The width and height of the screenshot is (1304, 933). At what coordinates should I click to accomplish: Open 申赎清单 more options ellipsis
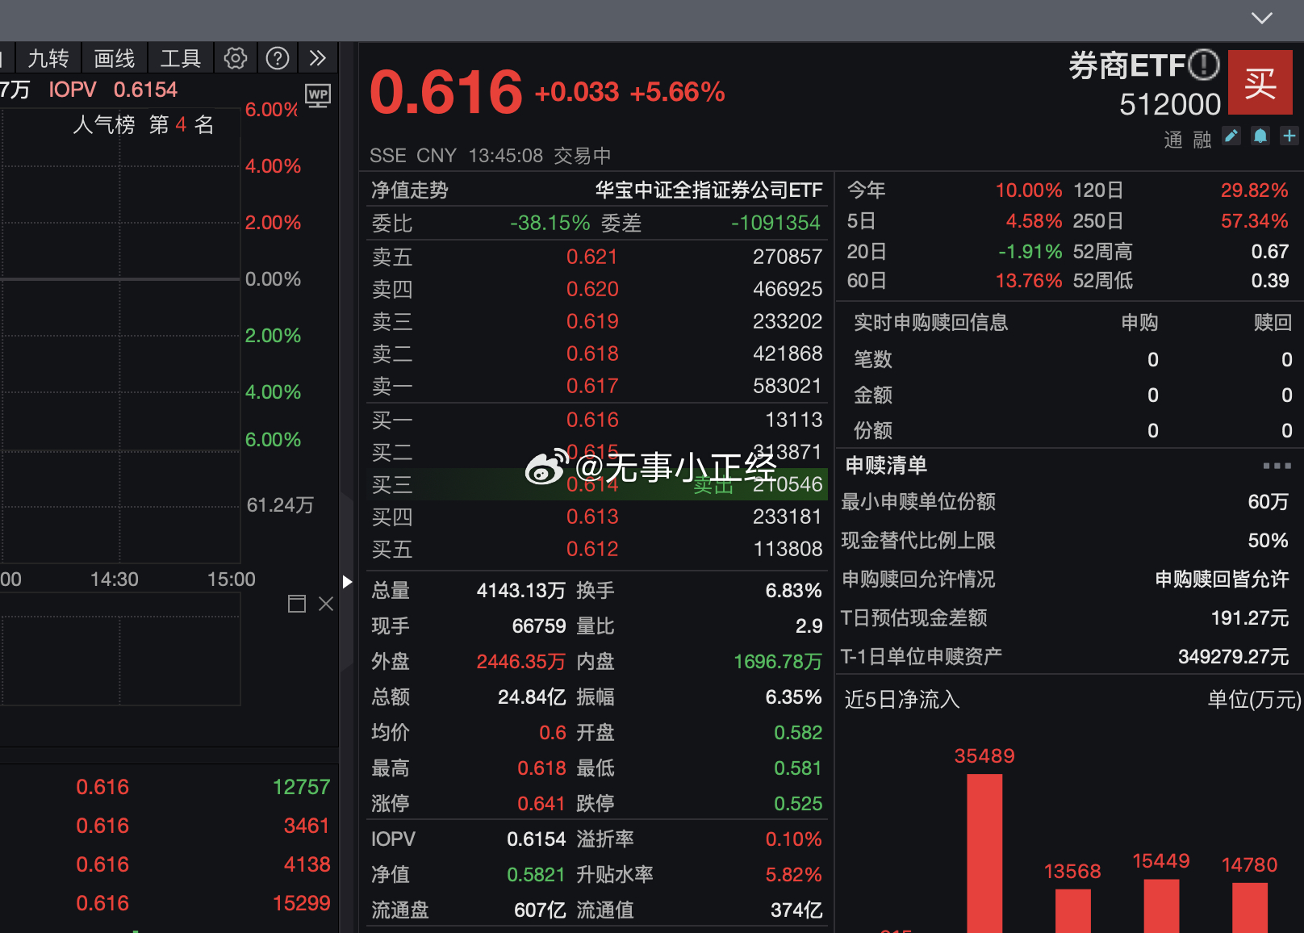point(1277,466)
